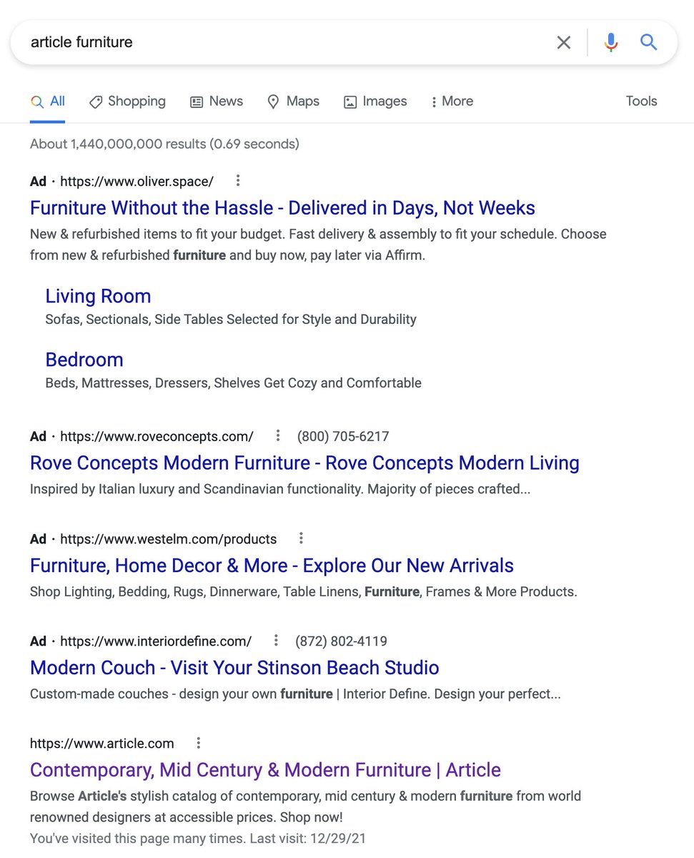Open 'Furniture Without the Hassle' ad link

pyautogui.click(x=282, y=208)
